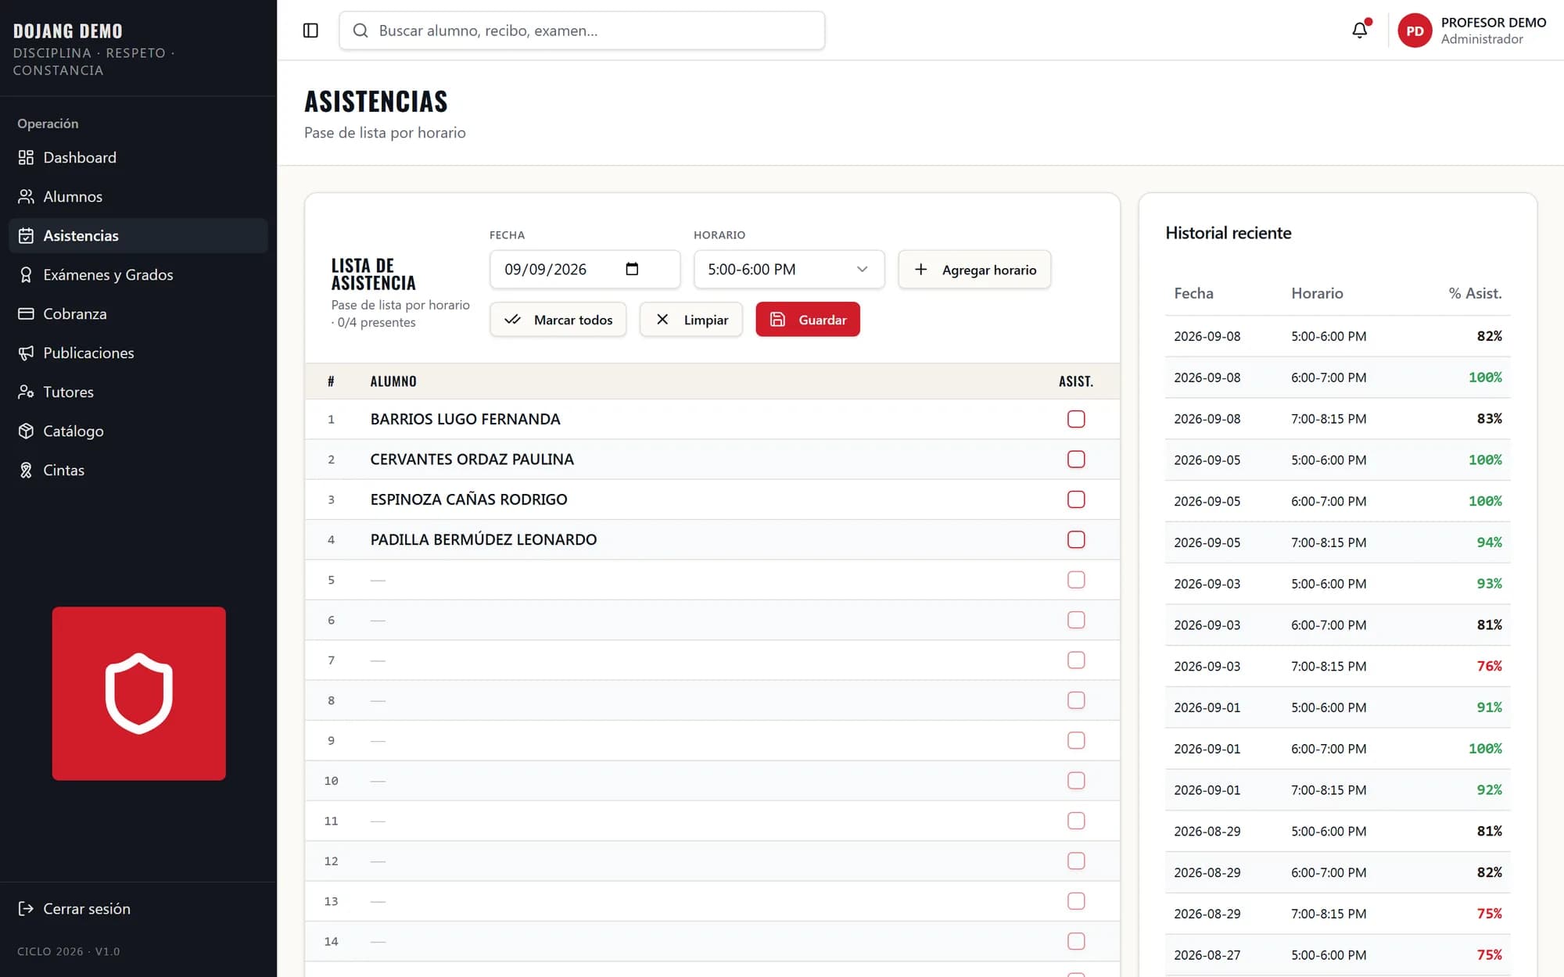Click the Fecha date field 09/09/2026
Viewport: 1564px width, 977px height.
coord(585,269)
